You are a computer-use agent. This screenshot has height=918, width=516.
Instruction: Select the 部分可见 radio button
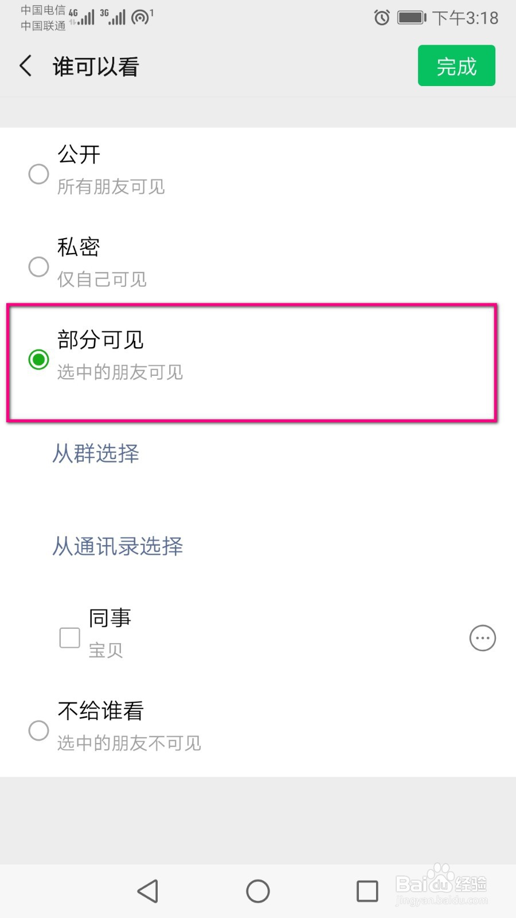38,360
